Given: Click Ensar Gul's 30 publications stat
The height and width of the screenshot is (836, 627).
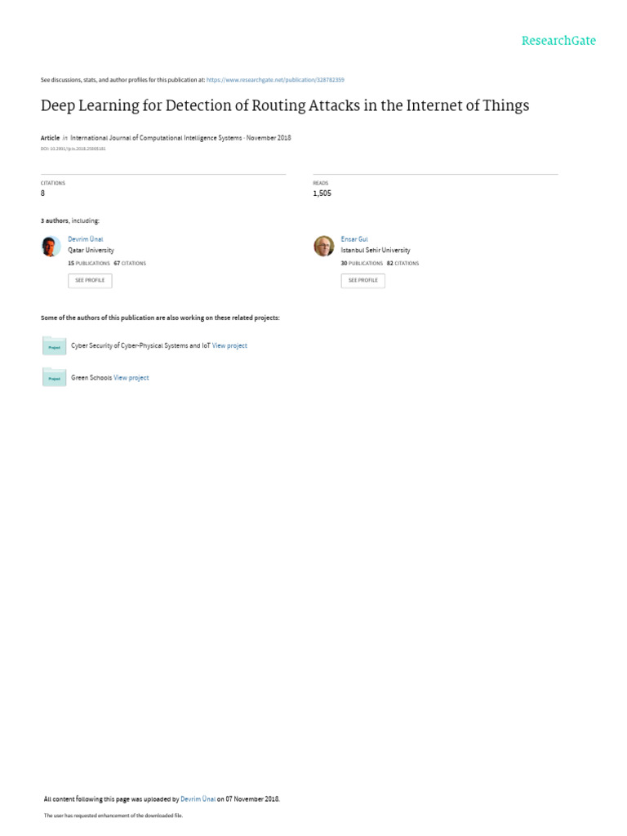Looking at the screenshot, I should [362, 264].
